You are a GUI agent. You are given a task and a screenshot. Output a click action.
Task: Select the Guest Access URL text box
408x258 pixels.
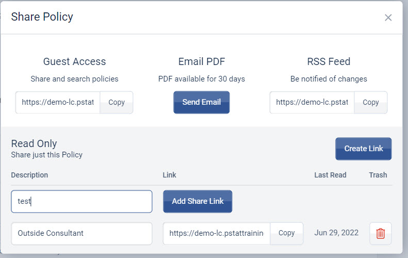click(58, 102)
